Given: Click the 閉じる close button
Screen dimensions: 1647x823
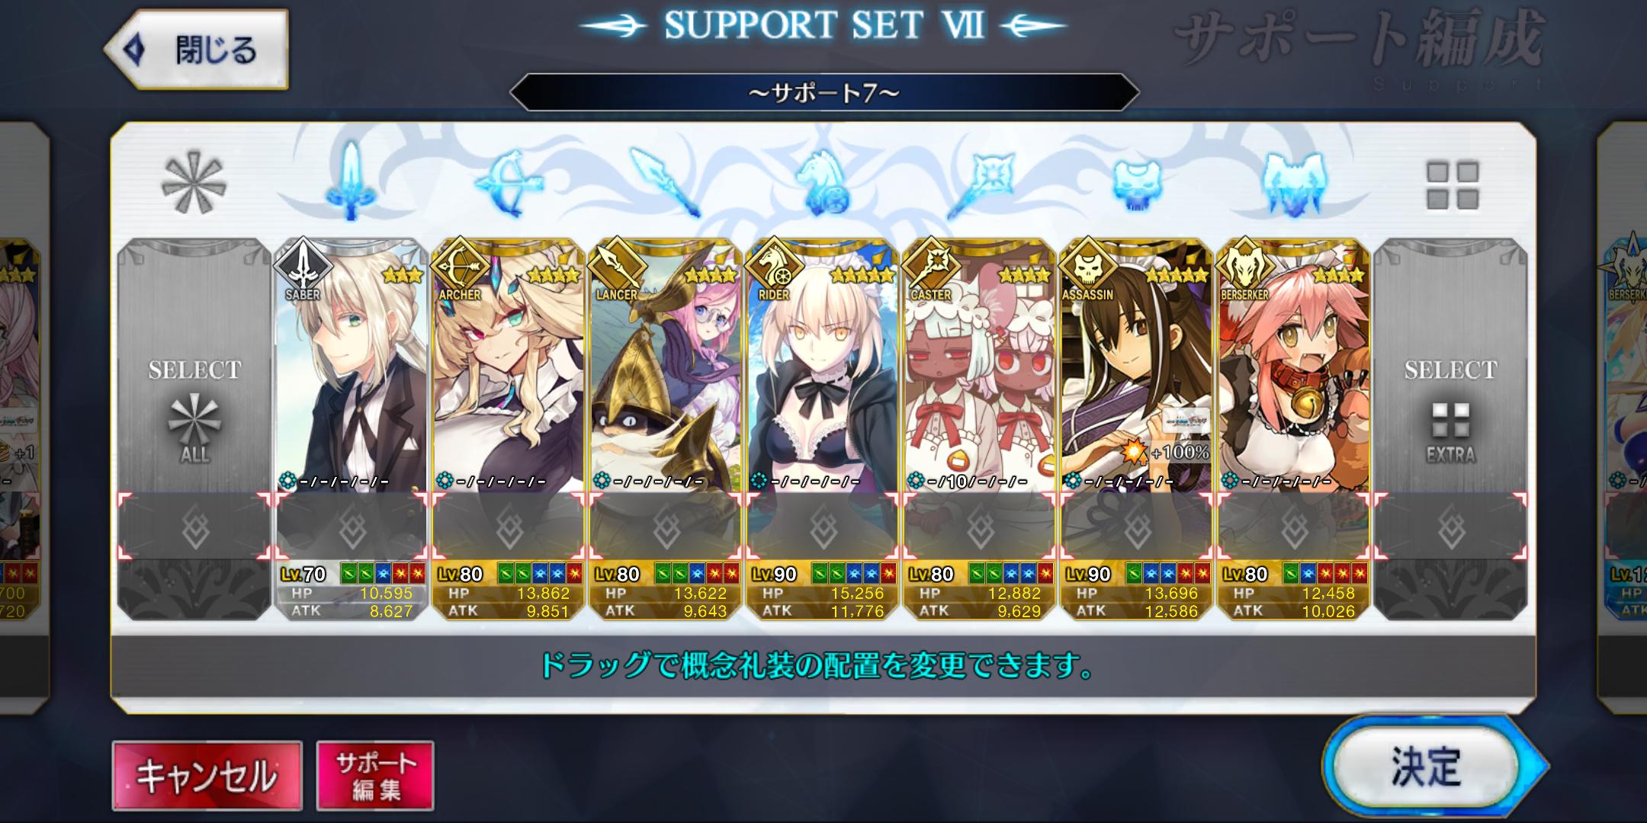Looking at the screenshot, I should 197,50.
